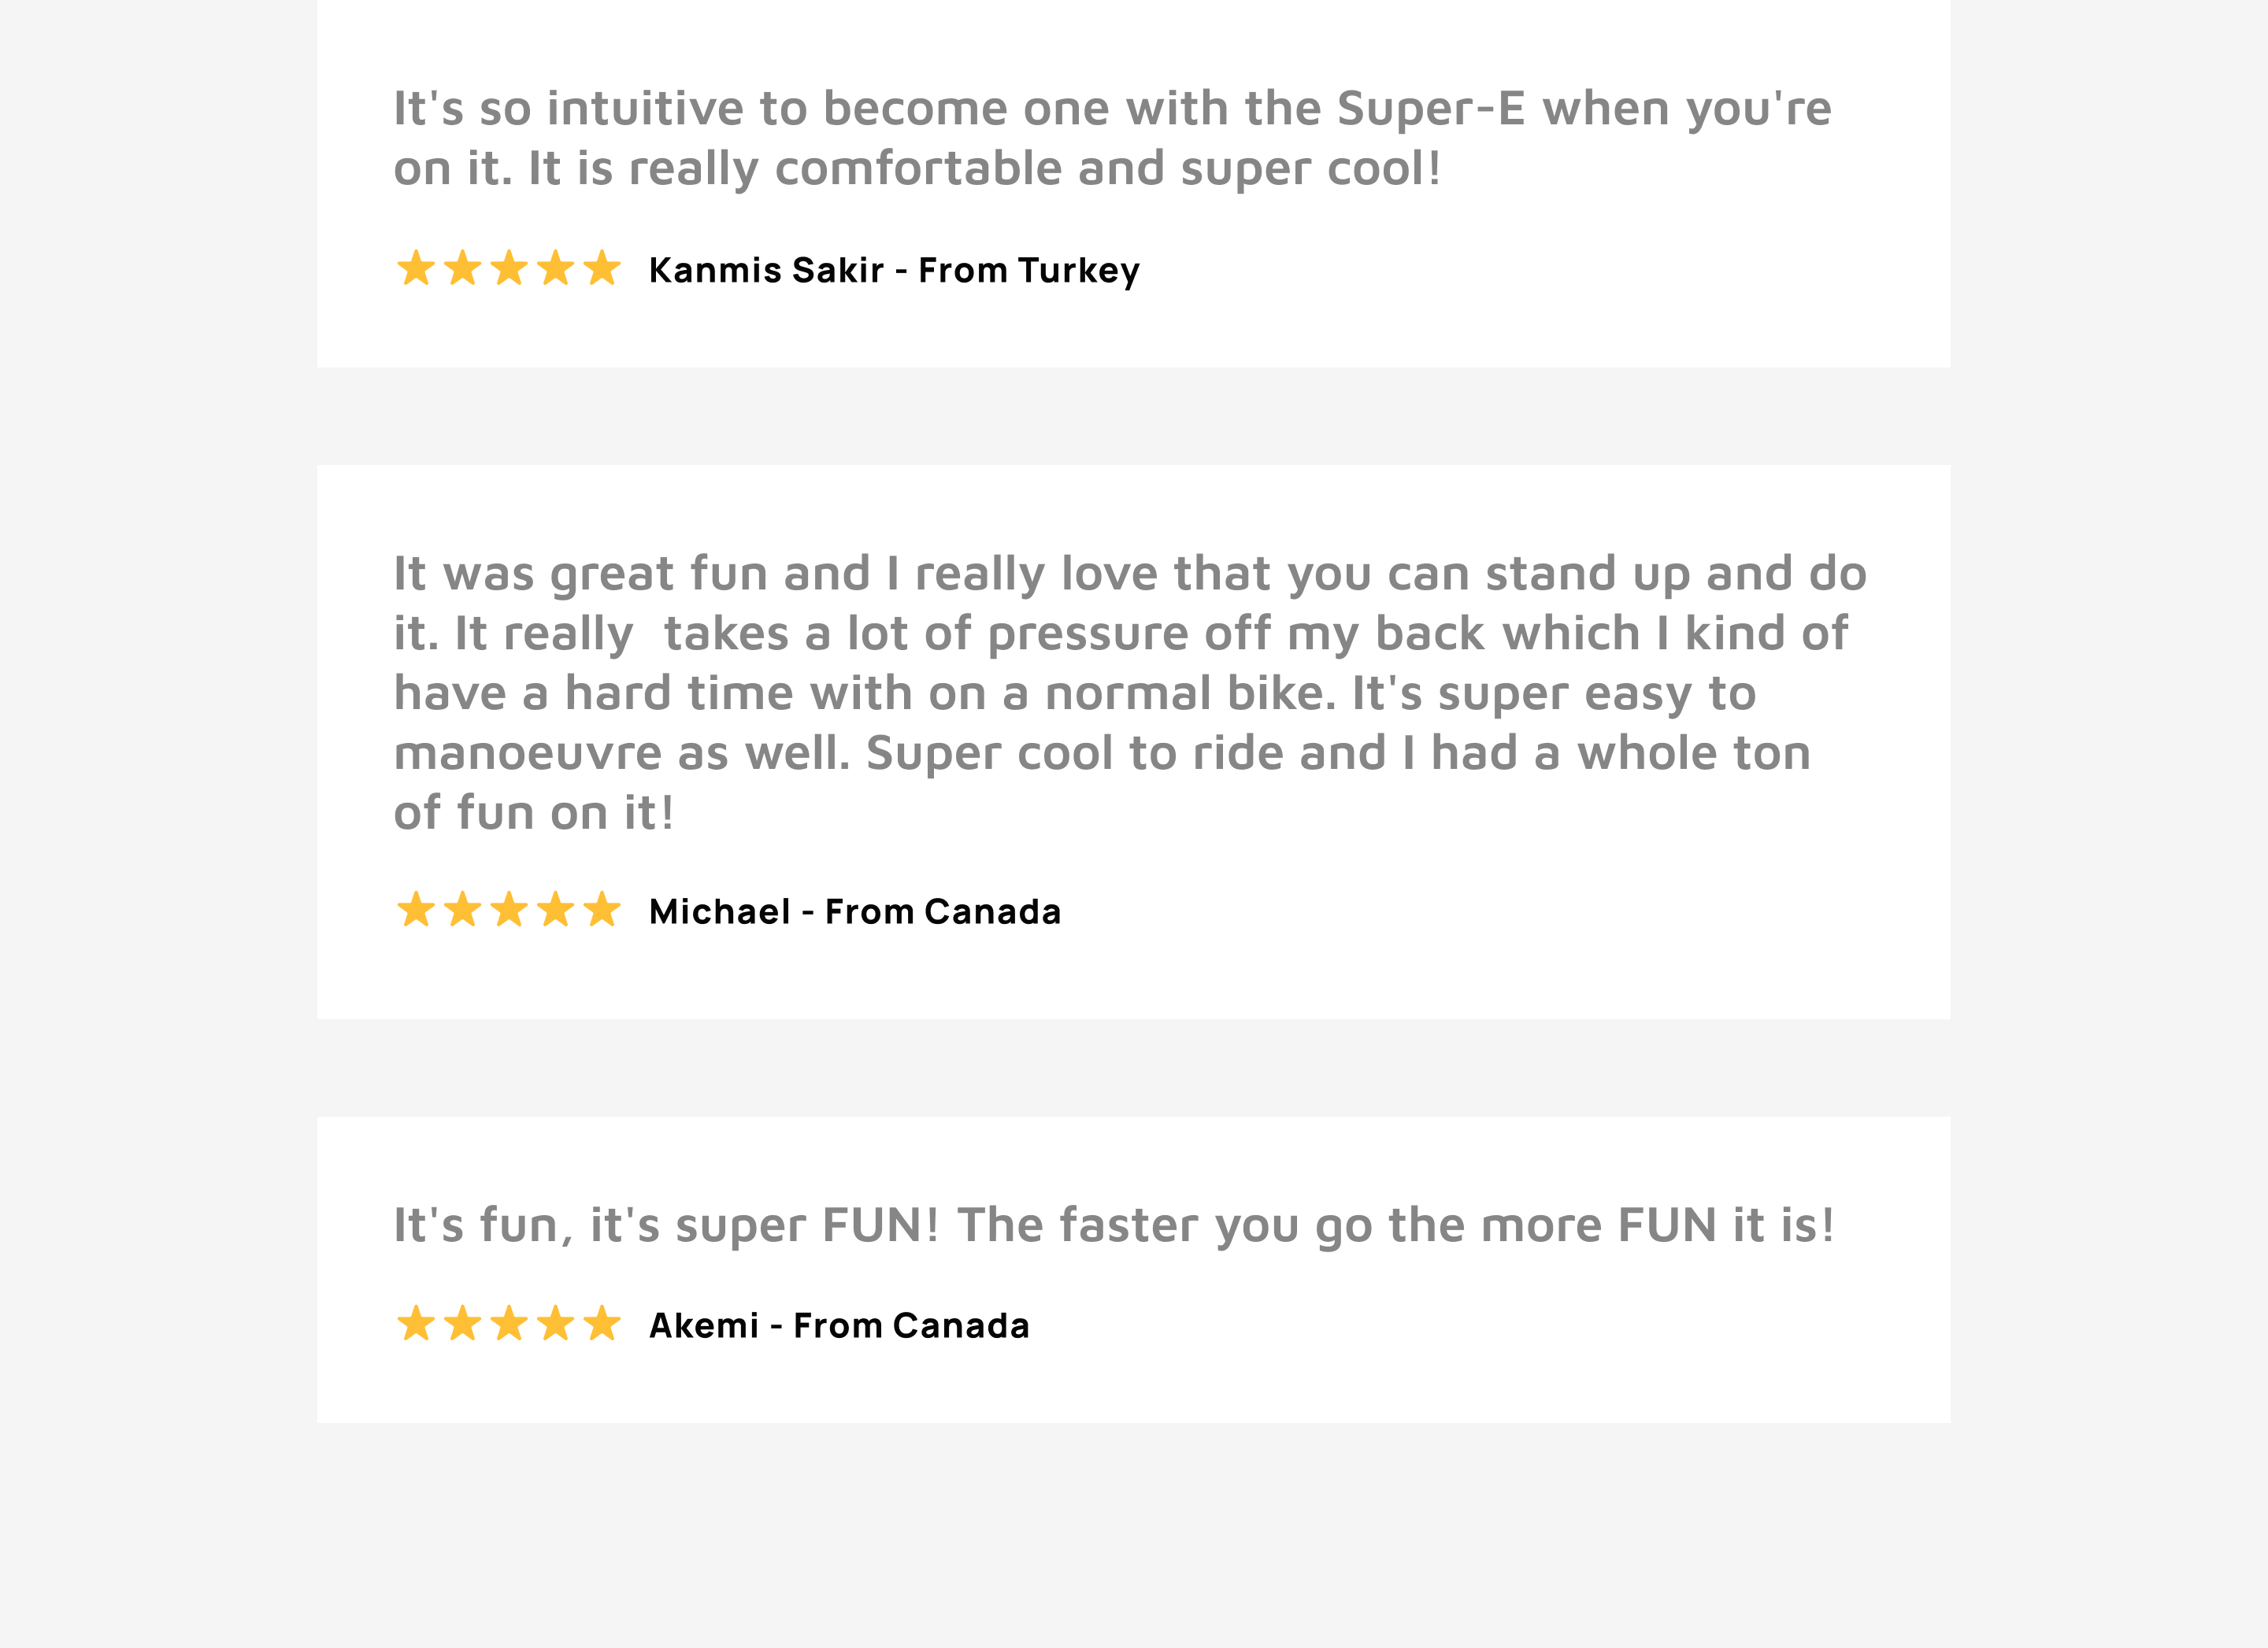Select the third star beside Kanmis Sakir
Viewport: 2268px width, 1648px height.
pyautogui.click(x=509, y=269)
